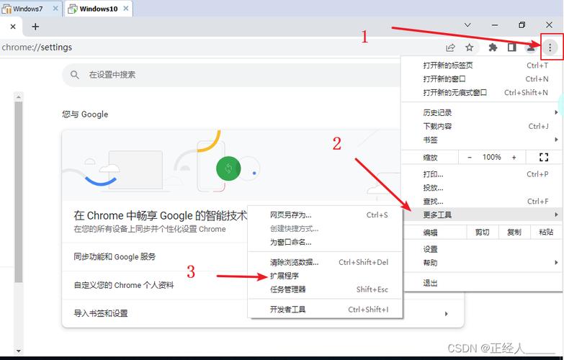This screenshot has width=564, height=360.
Task: Select 为窗口命名... in submenu
Action: [x=325, y=242]
